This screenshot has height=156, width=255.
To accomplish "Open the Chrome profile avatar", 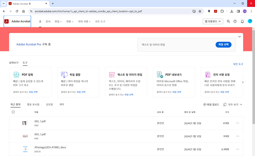I will point(245,11).
